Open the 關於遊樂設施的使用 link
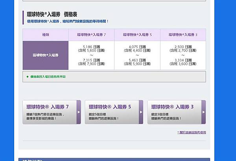The image size is (236, 161). click(192, 132)
